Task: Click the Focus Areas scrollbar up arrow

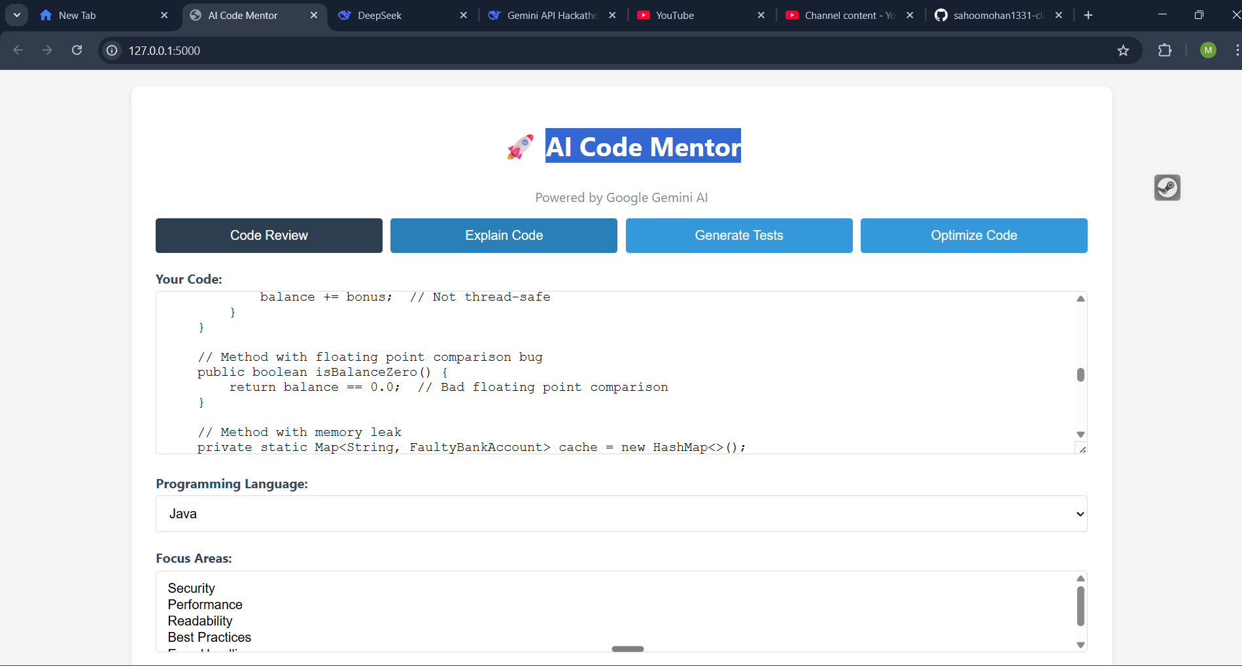Action: [1080, 578]
